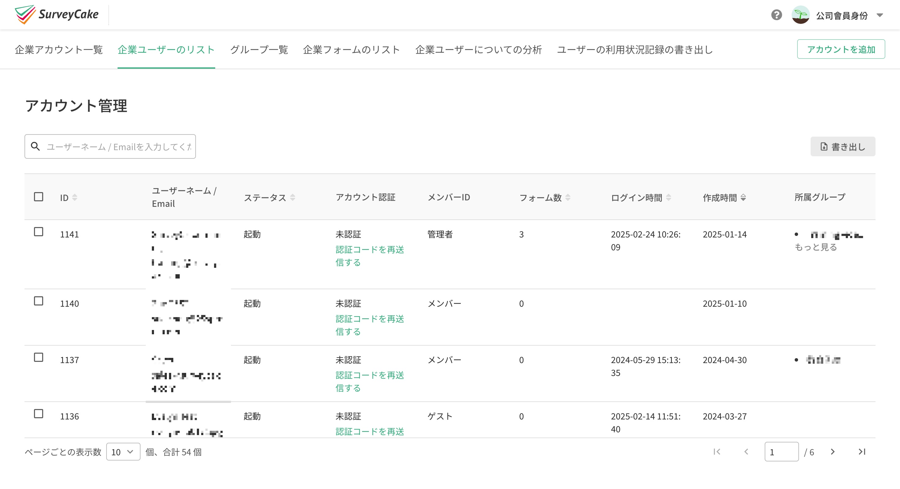
Task: Go to first page icon
Action: pyautogui.click(x=717, y=452)
